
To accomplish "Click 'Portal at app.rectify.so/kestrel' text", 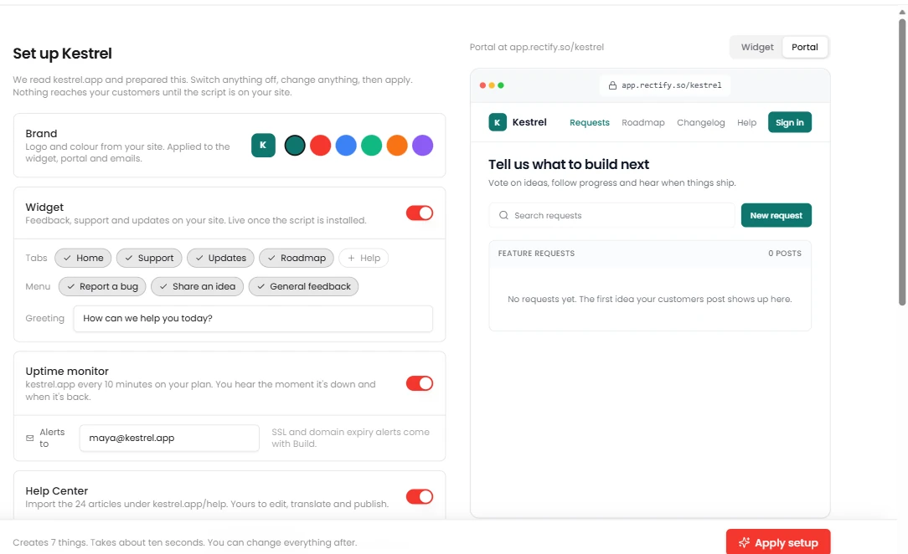I will point(537,48).
